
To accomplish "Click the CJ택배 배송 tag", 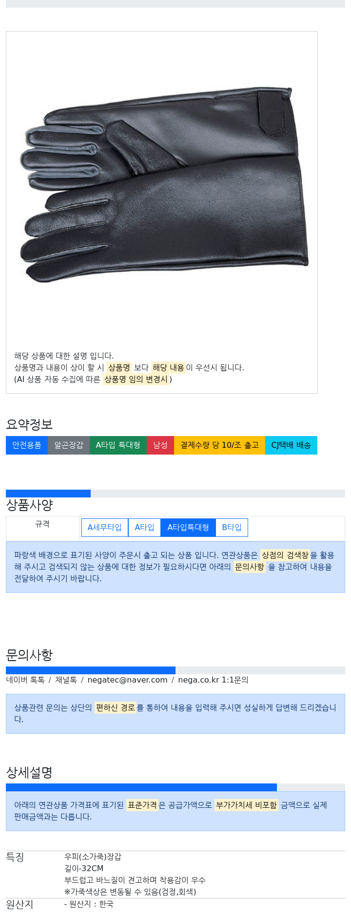I will point(291,445).
